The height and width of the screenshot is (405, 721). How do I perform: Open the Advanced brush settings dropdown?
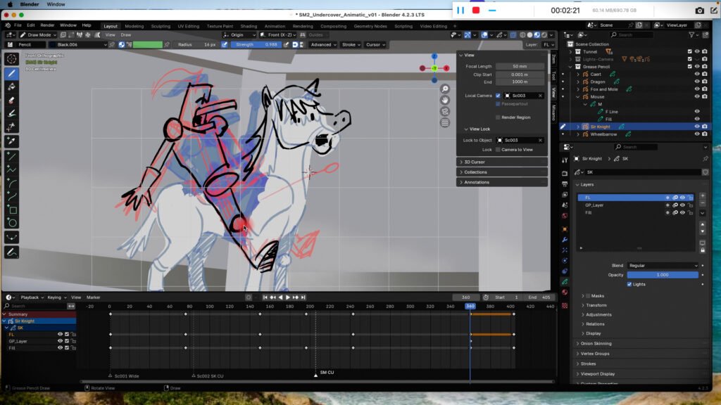tap(323, 44)
